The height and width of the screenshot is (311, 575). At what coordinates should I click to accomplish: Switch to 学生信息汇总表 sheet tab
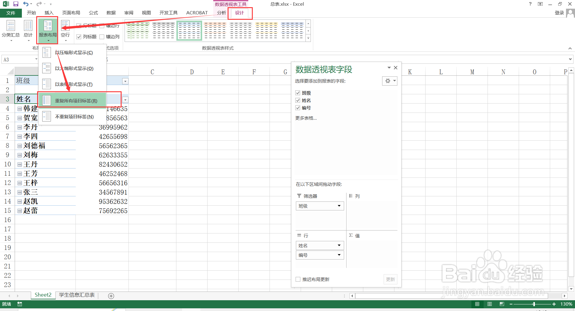coord(77,295)
